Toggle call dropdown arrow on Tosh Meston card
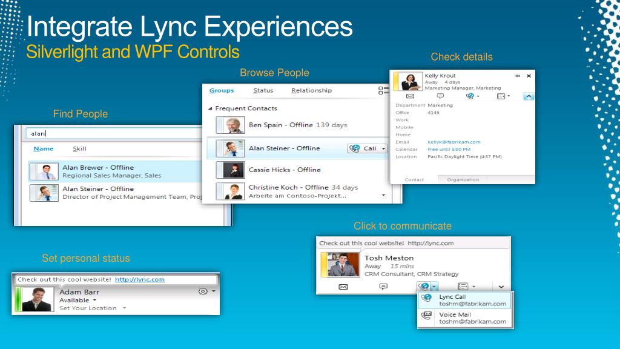The height and width of the screenshot is (349, 620). tap(434, 286)
